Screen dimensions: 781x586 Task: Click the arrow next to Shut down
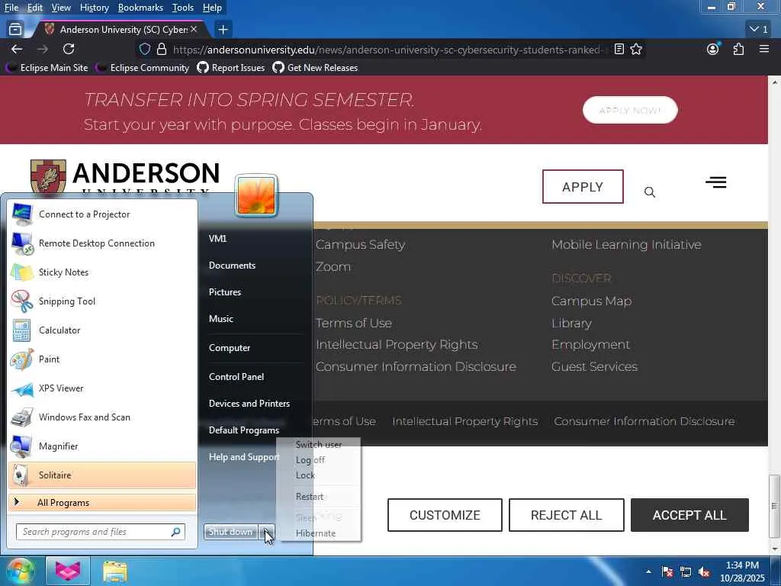267,532
